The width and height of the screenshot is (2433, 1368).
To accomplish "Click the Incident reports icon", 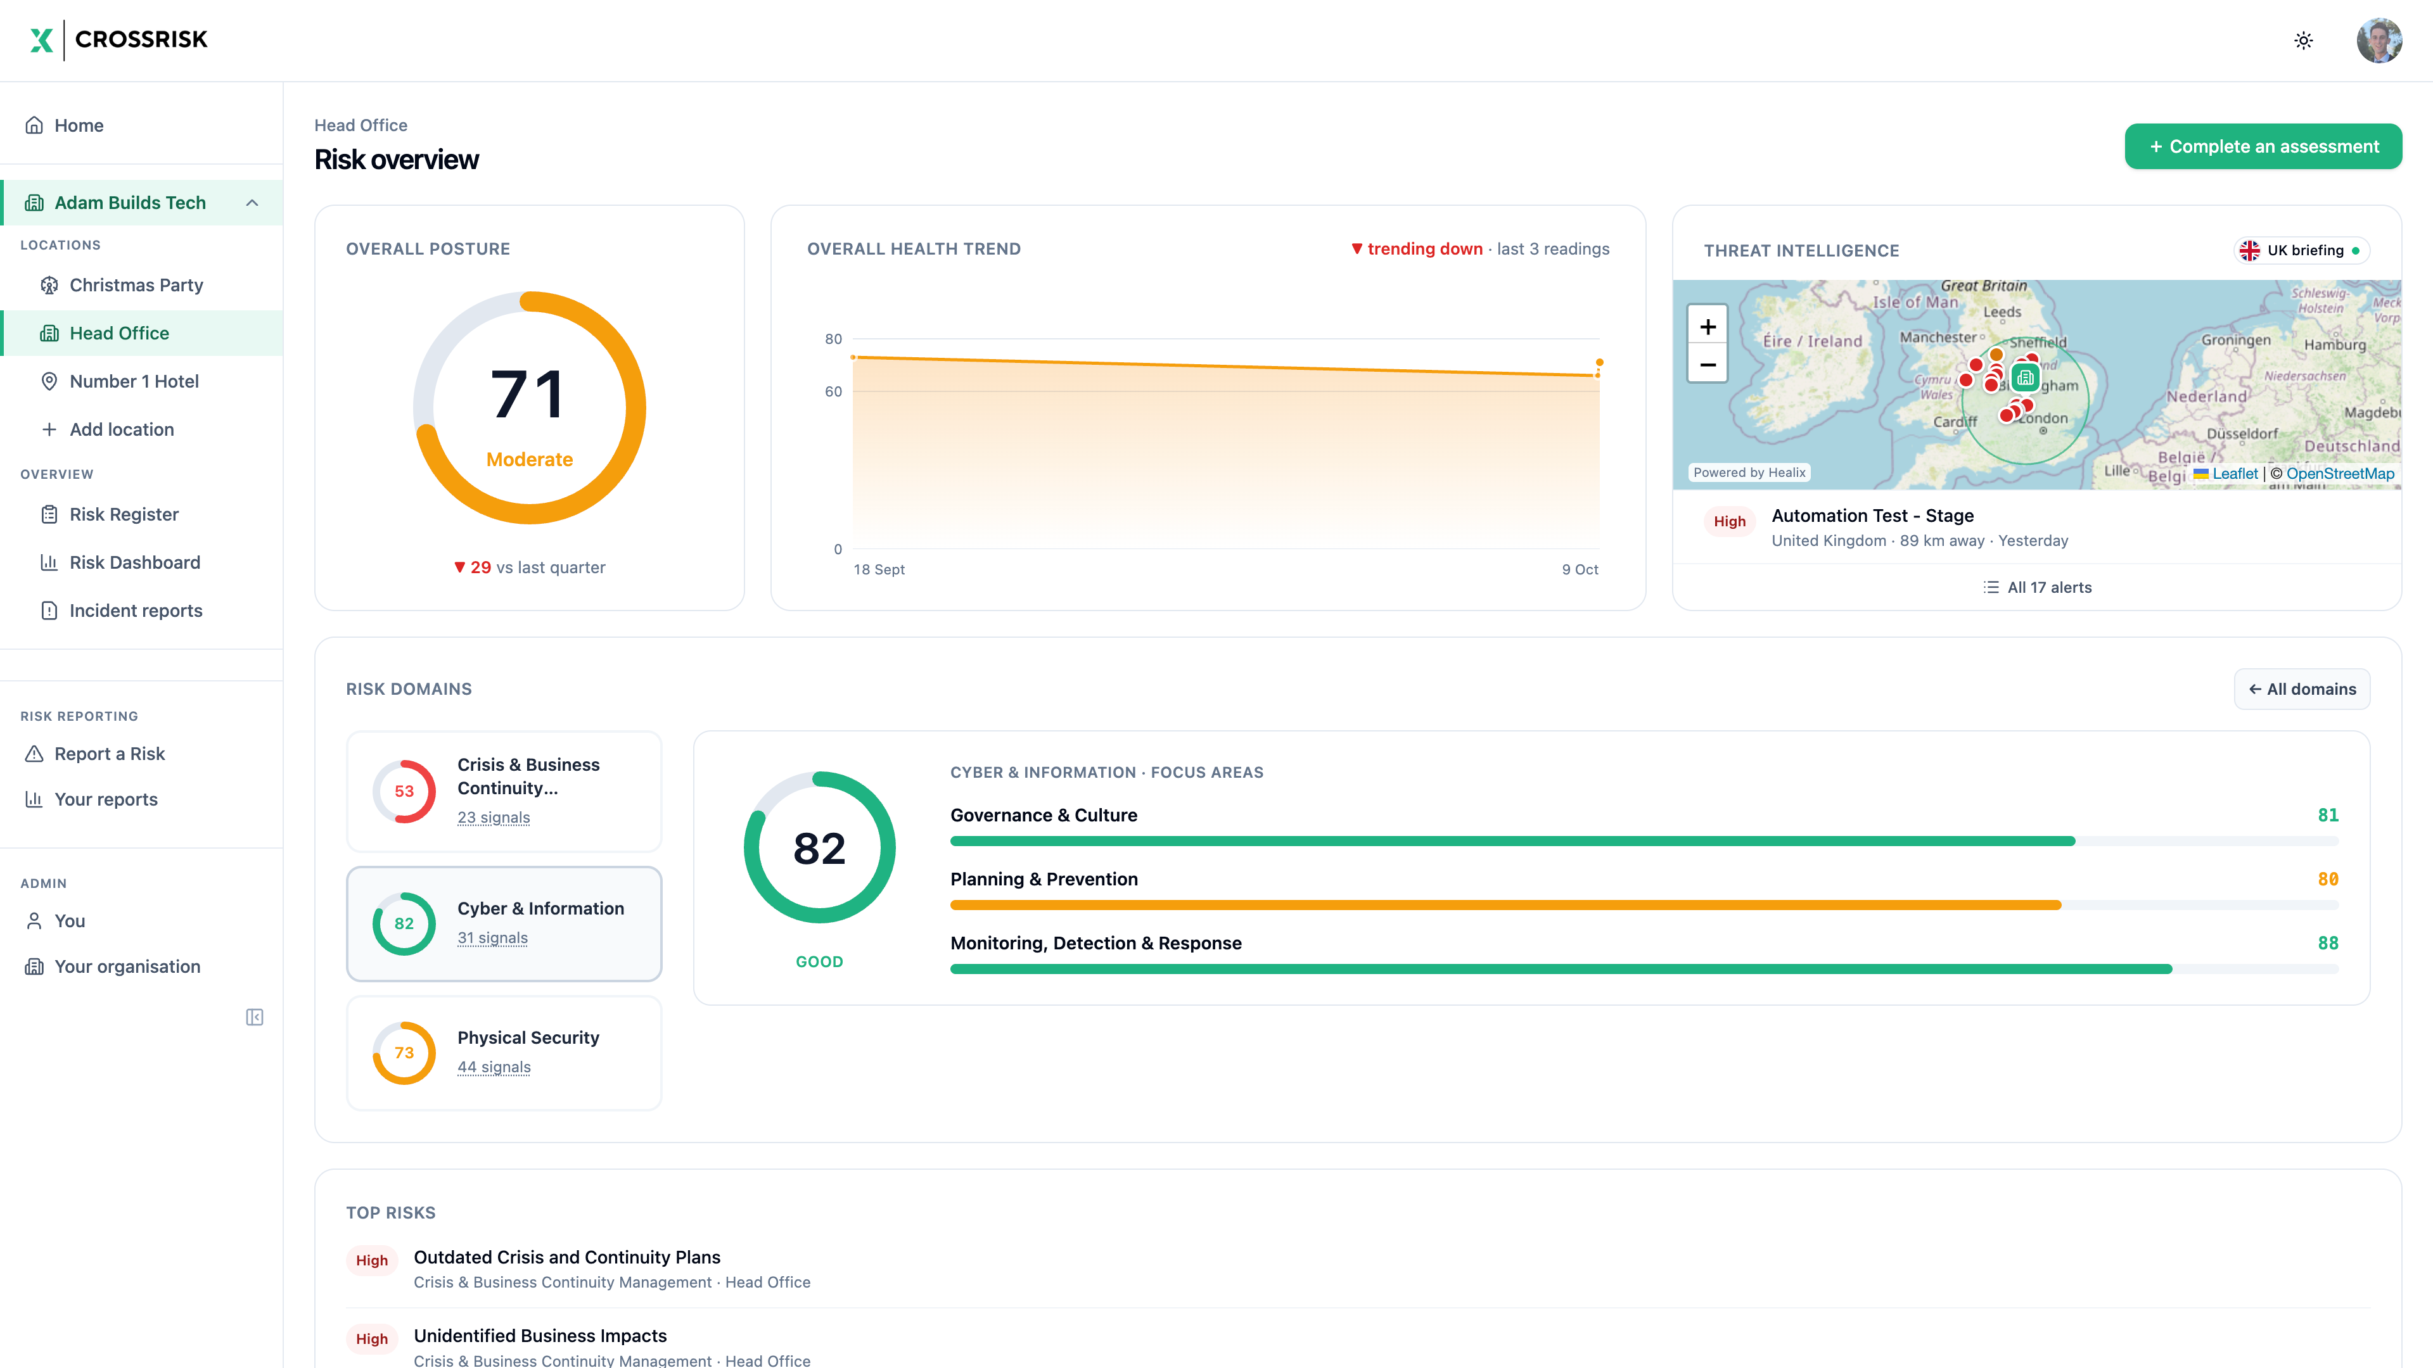I will [49, 611].
